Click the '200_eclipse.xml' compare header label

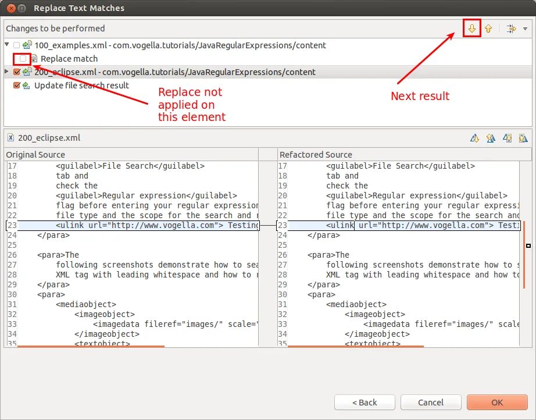point(49,138)
